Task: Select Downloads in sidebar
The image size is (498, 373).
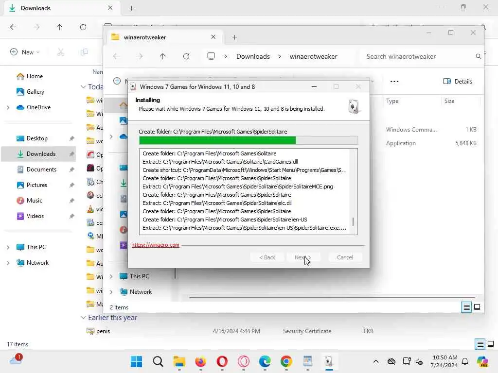Action: coord(38,154)
